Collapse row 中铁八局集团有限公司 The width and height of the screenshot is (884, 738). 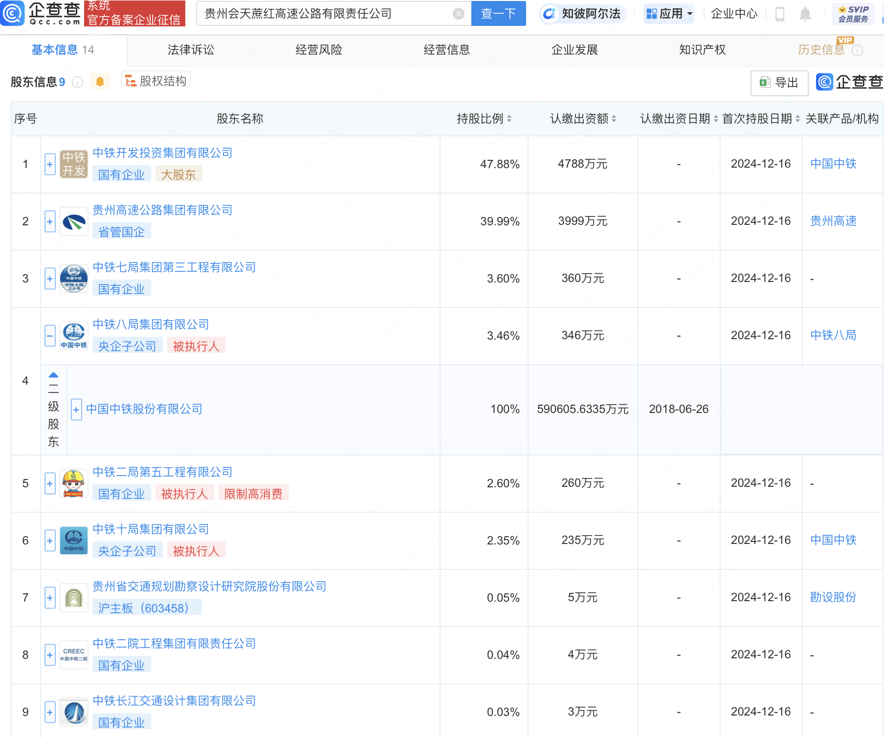tap(50, 336)
